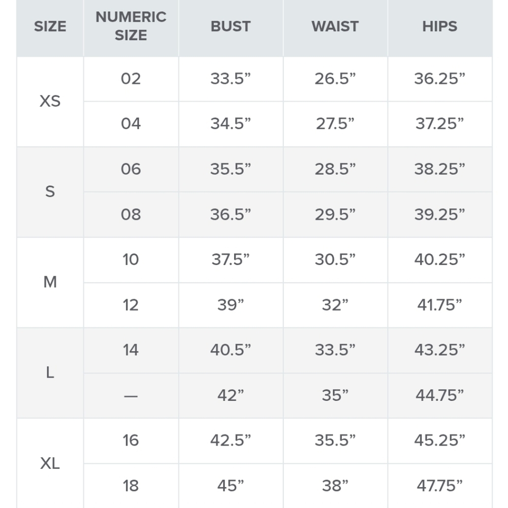
Task: Click the 43.25" hips measurement
Action: coord(439,350)
